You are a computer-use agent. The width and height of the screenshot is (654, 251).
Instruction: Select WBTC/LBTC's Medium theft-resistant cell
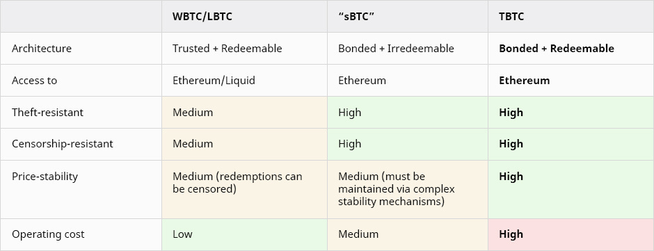coord(244,113)
